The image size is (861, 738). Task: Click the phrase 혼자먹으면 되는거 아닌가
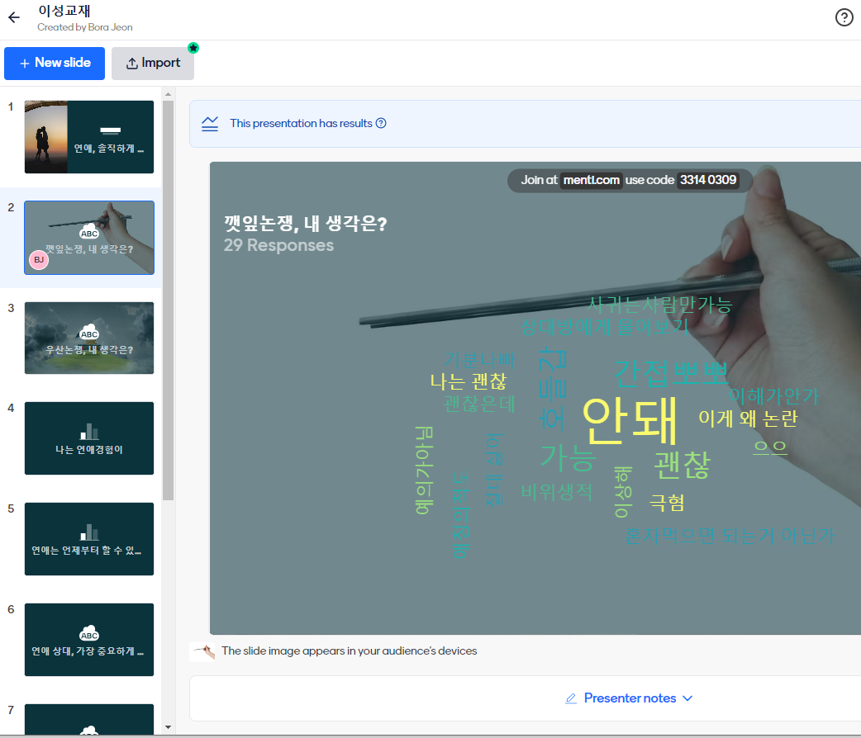coord(730,536)
